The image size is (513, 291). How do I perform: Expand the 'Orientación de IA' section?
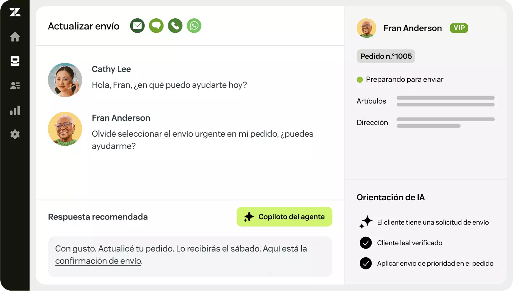[x=390, y=197]
